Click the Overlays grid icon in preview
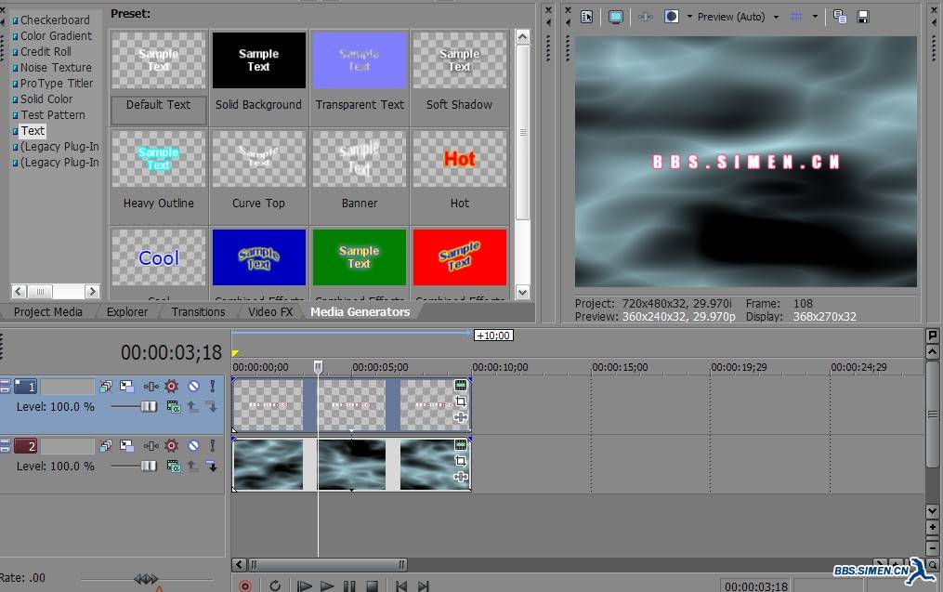The height and width of the screenshot is (592, 943). pyautogui.click(x=796, y=17)
